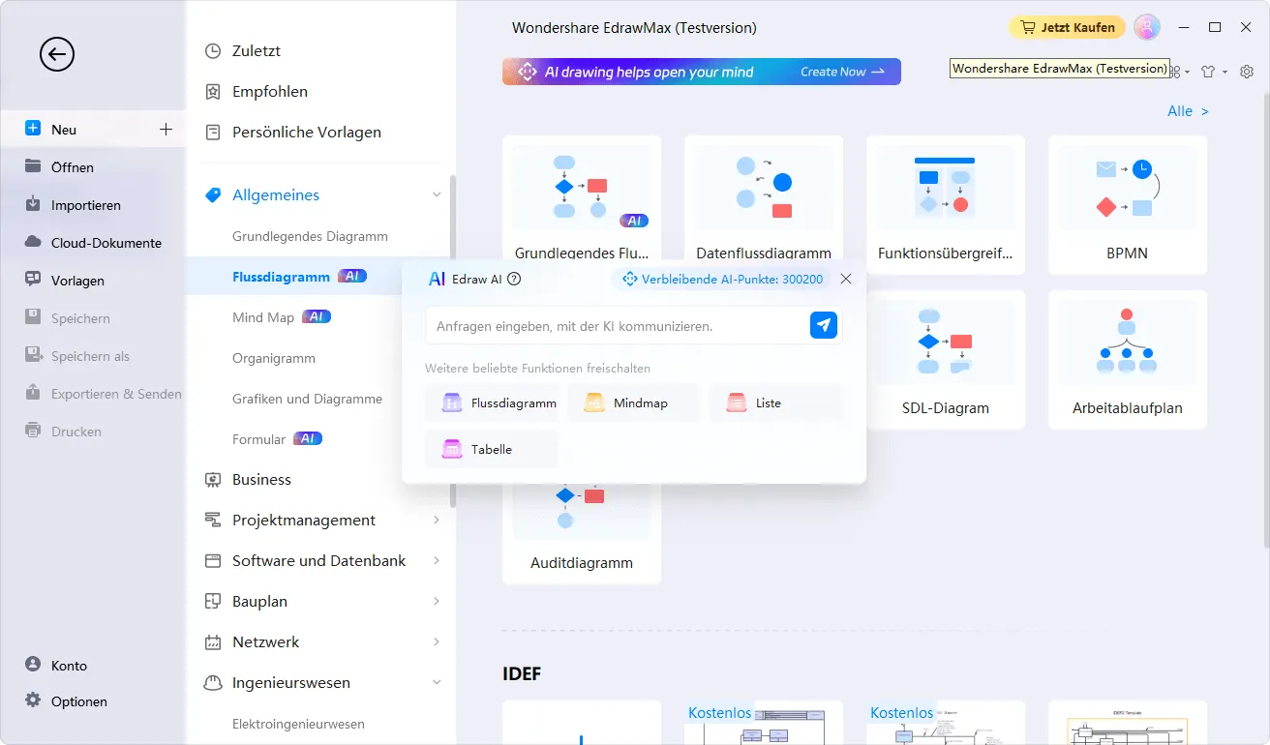Close the Edraw AI popup
This screenshot has height=745, width=1270.
click(x=845, y=278)
